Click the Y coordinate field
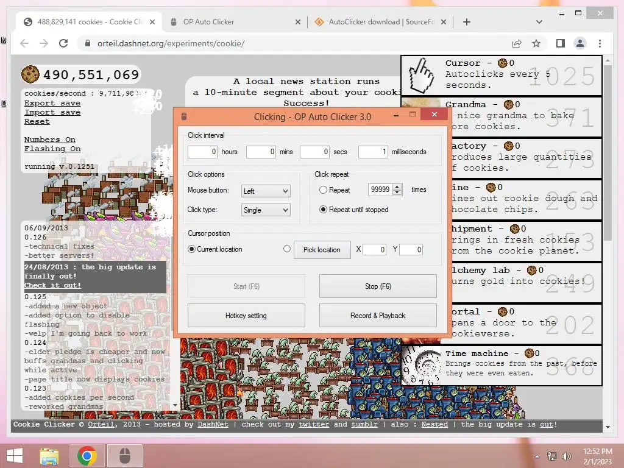This screenshot has height=468, width=624. pos(411,249)
